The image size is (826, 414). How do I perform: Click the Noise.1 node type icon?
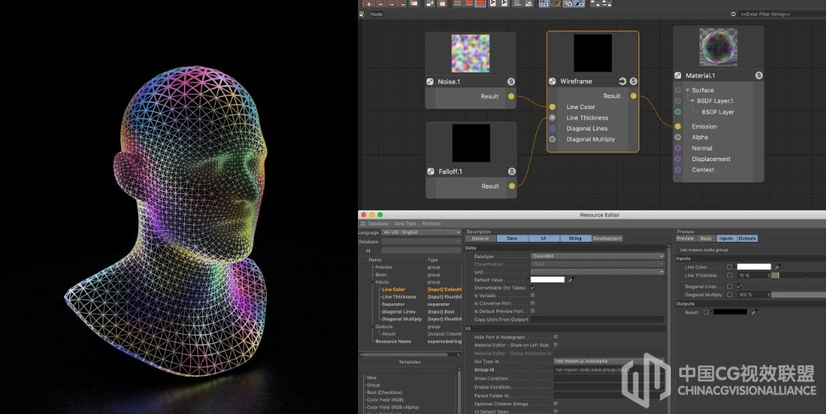[430, 82]
